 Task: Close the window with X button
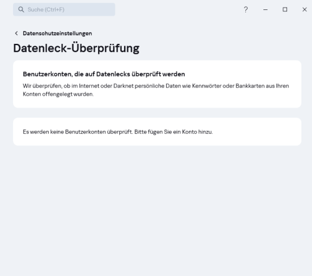pos(305,9)
